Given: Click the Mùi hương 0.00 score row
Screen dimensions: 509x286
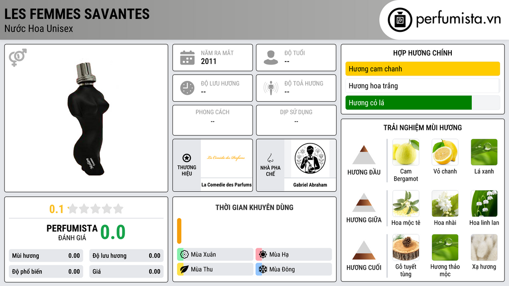Looking at the screenshot, I should point(46,256).
